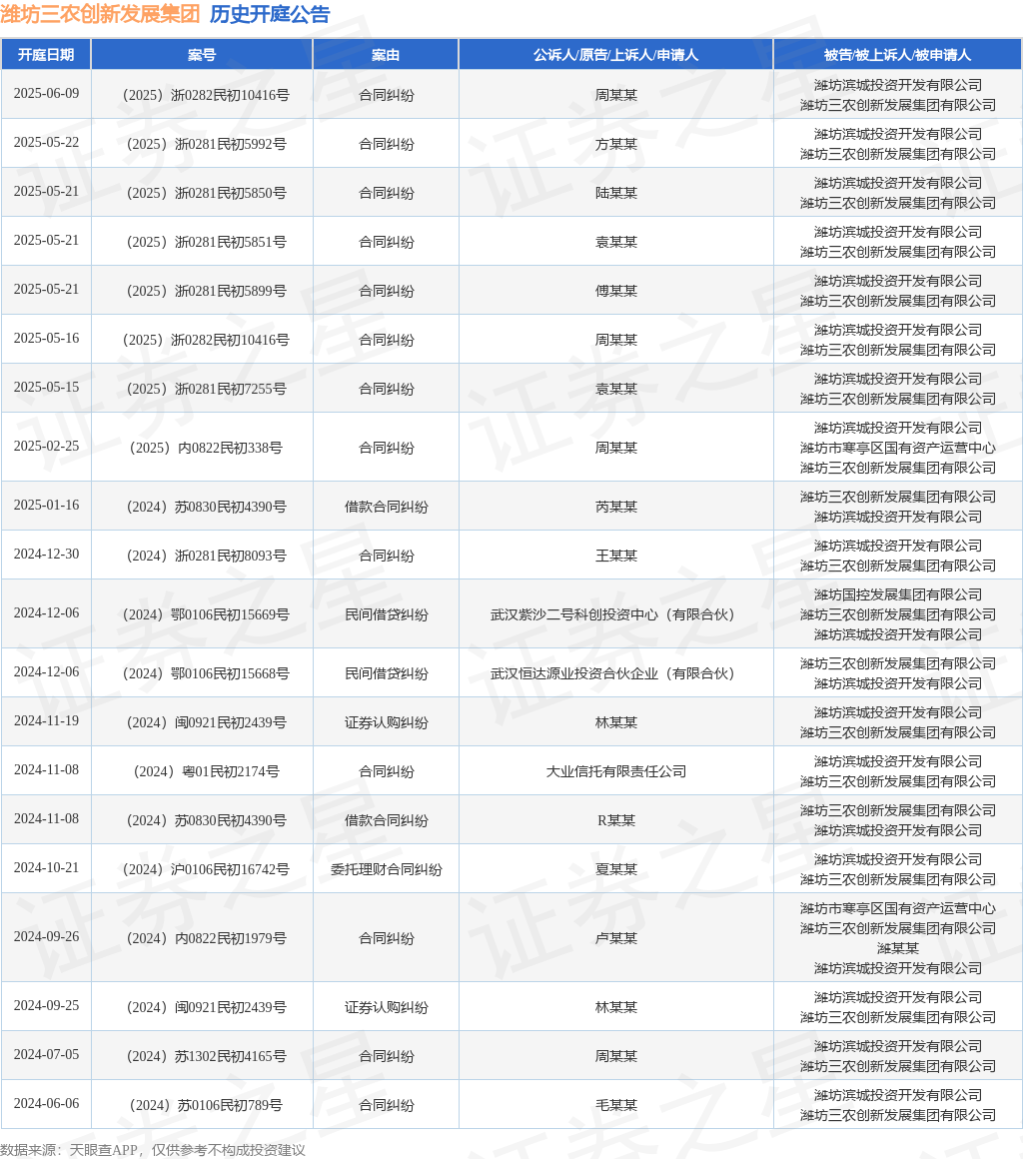Click the date 2024-07-05
This screenshot has width=1023, height=1159.
click(46, 1055)
